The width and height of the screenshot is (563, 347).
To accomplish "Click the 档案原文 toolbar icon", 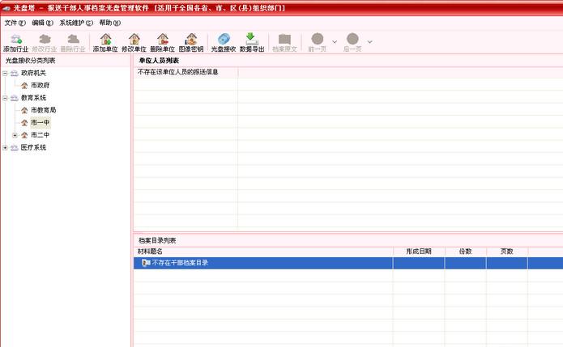I will (x=284, y=43).
